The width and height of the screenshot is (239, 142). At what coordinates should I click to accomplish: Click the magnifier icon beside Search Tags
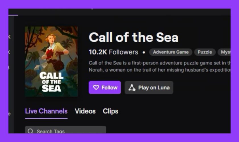click(30, 131)
